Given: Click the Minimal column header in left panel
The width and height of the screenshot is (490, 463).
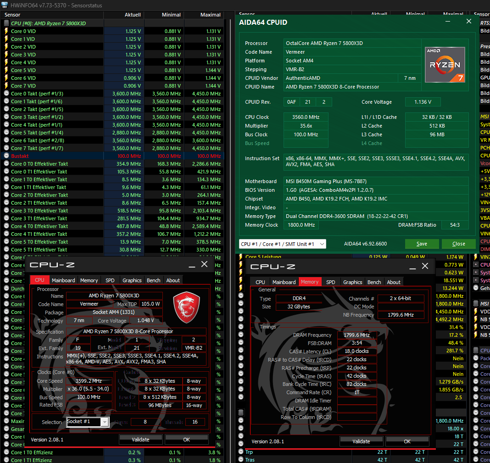Looking at the screenshot, I should (164, 15).
